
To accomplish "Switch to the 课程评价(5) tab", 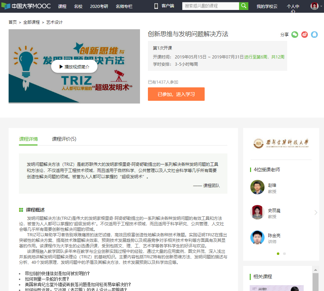I will pyautogui.click(x=64, y=139).
